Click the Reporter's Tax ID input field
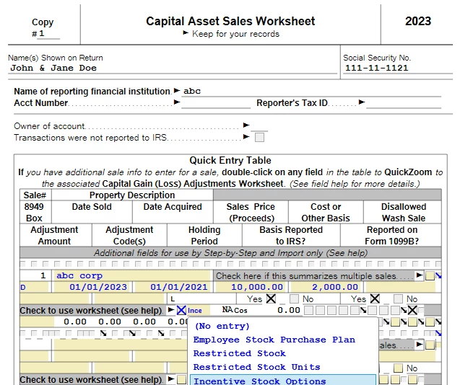Screen dimensions: 460x385 [404, 103]
